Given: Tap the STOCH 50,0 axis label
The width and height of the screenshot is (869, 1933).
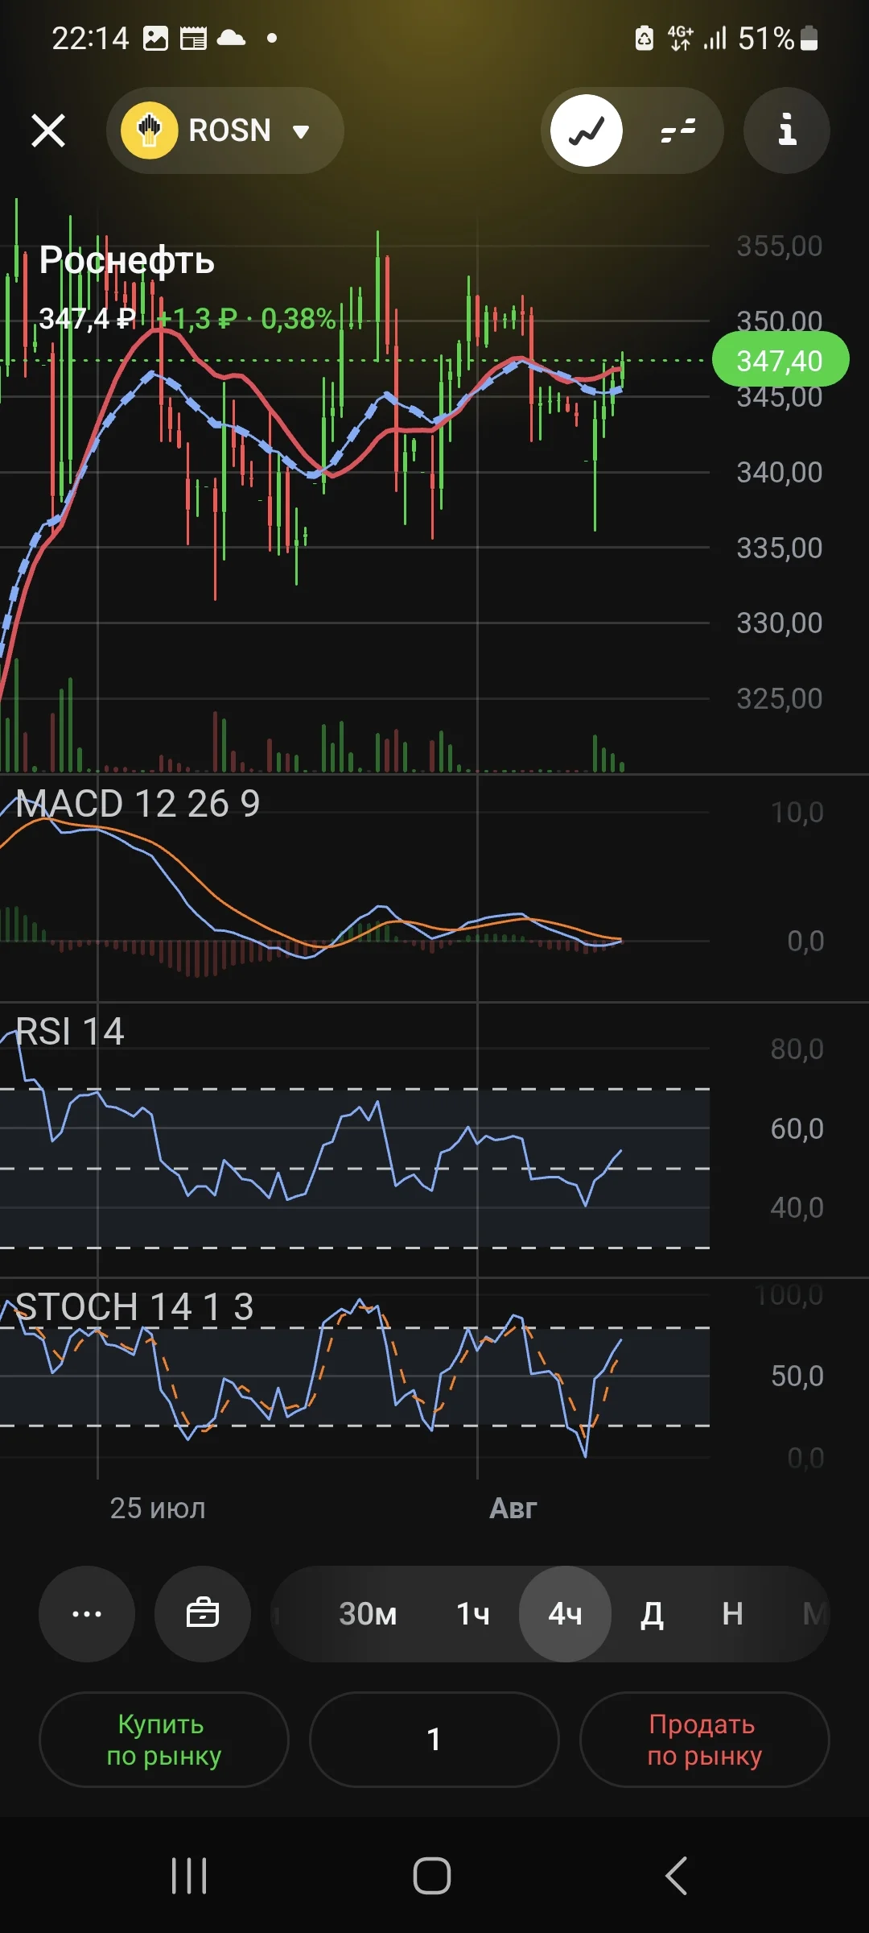Looking at the screenshot, I should (797, 1376).
